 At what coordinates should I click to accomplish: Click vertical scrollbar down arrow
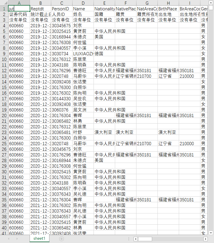point(211,233)
